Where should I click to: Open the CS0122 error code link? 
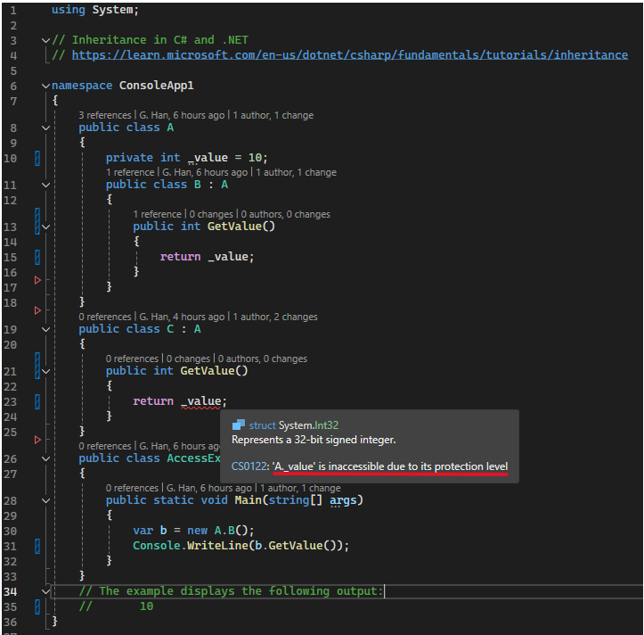[x=249, y=466]
